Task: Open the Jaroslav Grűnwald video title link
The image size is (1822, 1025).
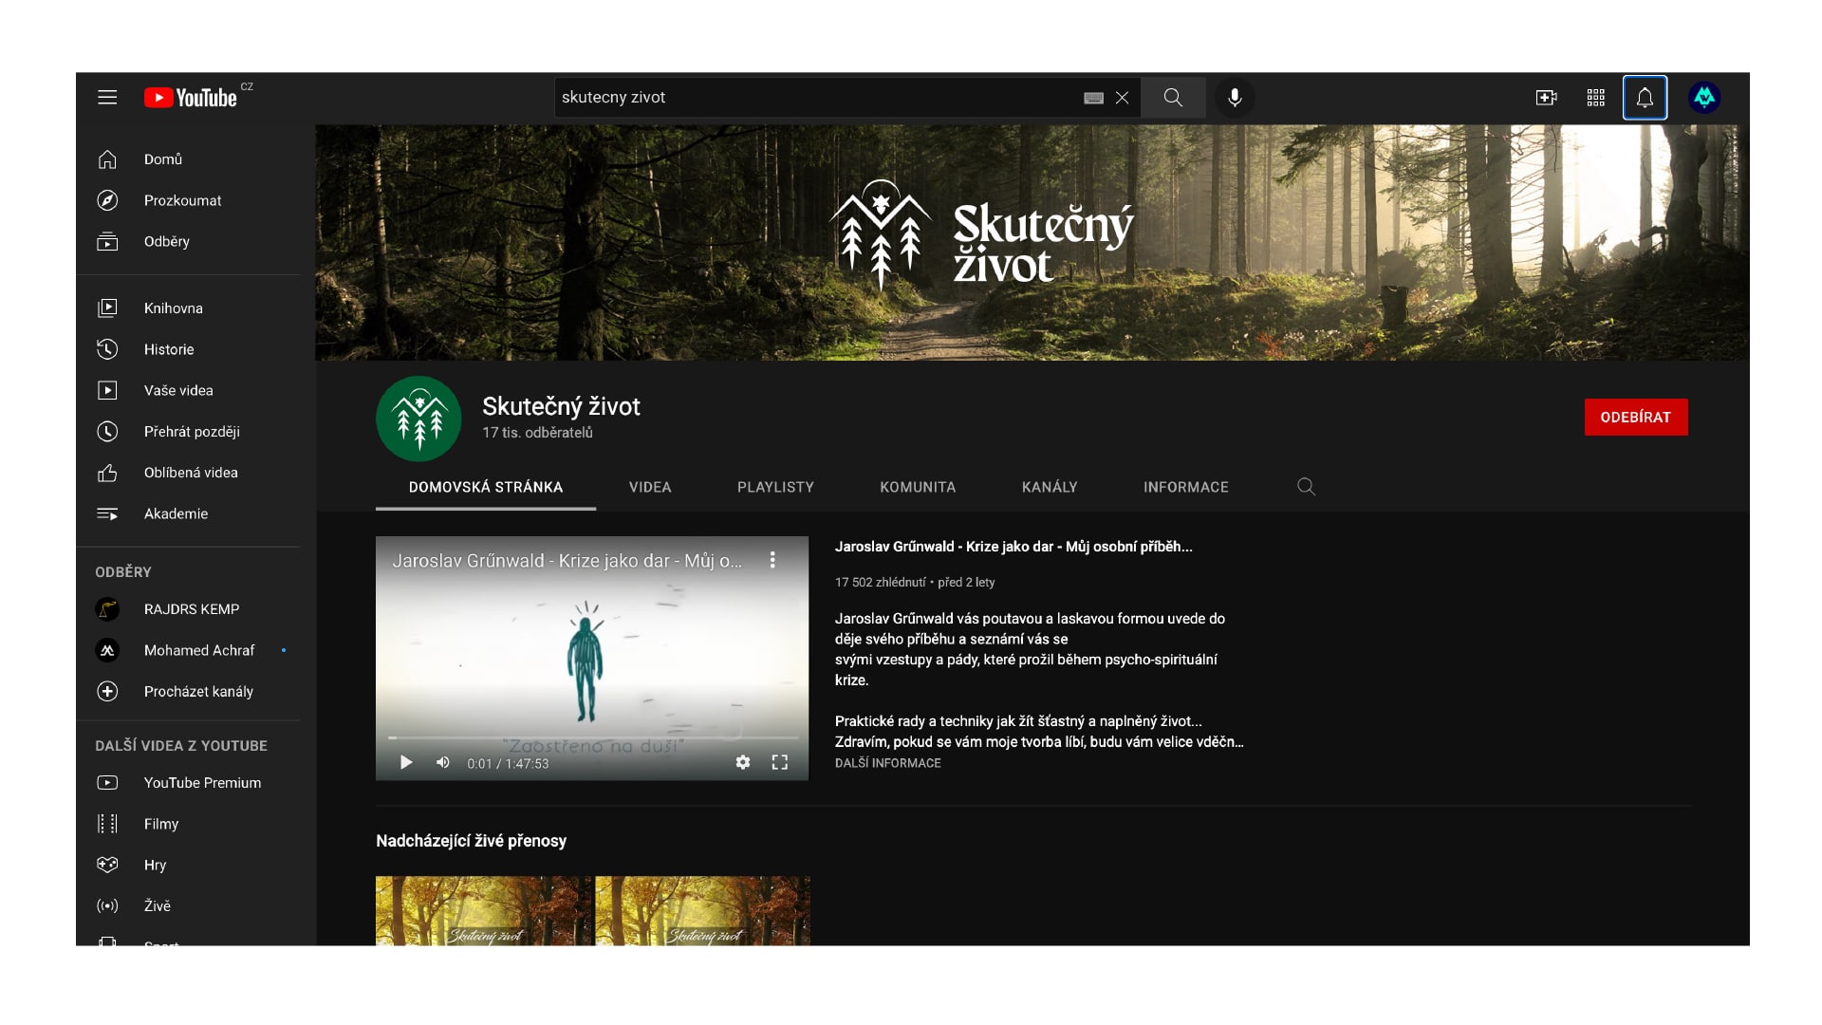Action: click(x=1013, y=547)
